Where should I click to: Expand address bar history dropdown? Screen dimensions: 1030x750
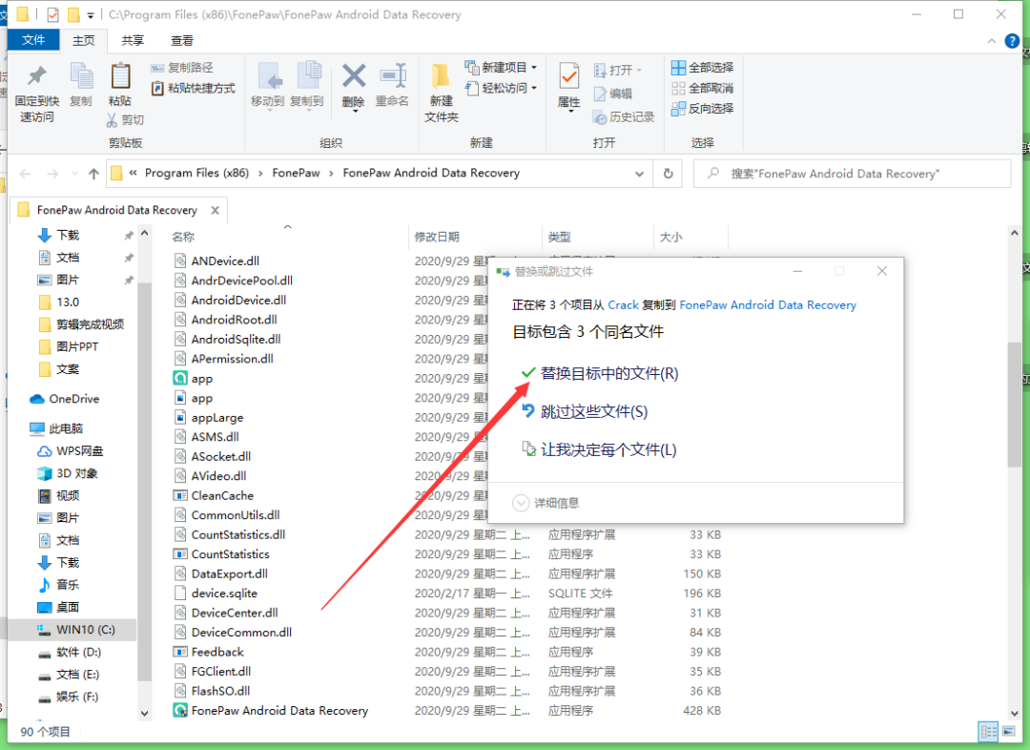pos(639,174)
